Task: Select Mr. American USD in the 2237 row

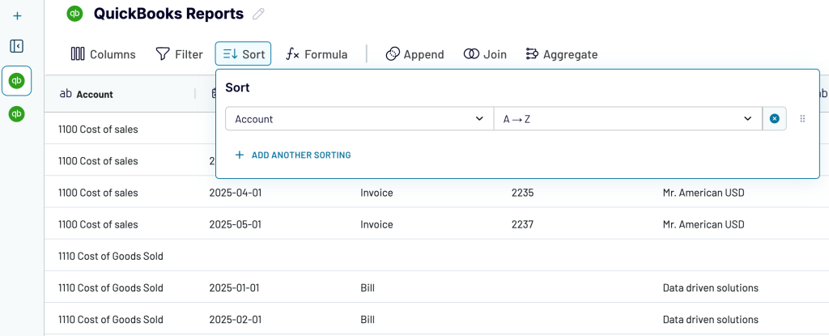Action: click(x=704, y=224)
